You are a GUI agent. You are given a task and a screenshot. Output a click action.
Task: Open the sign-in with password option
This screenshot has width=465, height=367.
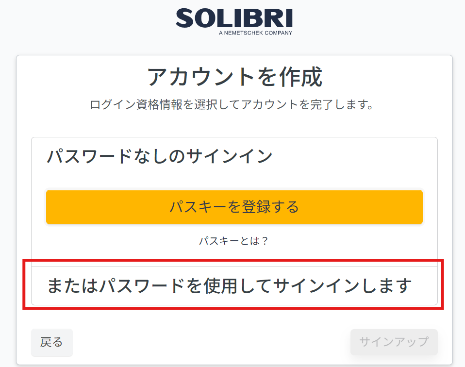pos(234,286)
